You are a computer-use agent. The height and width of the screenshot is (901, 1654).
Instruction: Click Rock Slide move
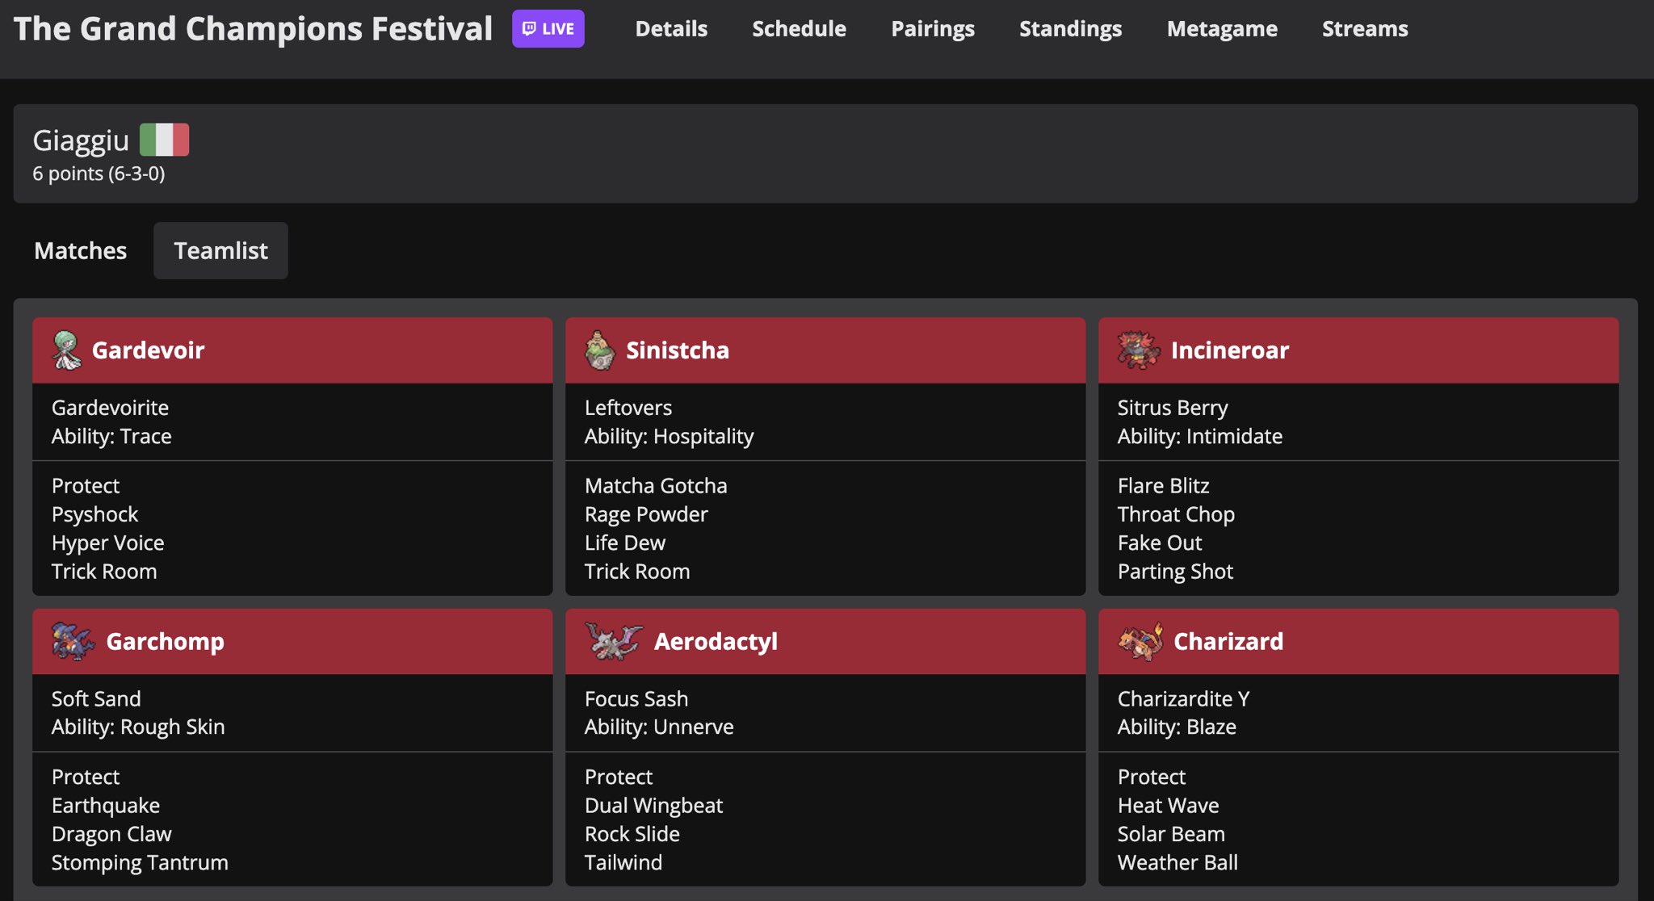[x=632, y=834]
